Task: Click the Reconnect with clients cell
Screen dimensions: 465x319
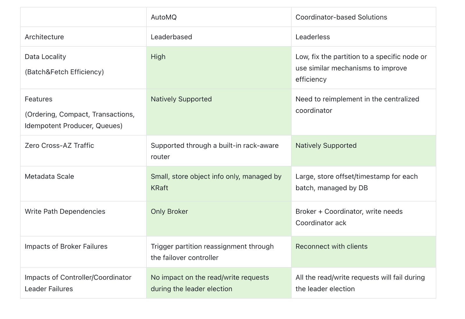Action: click(331, 246)
